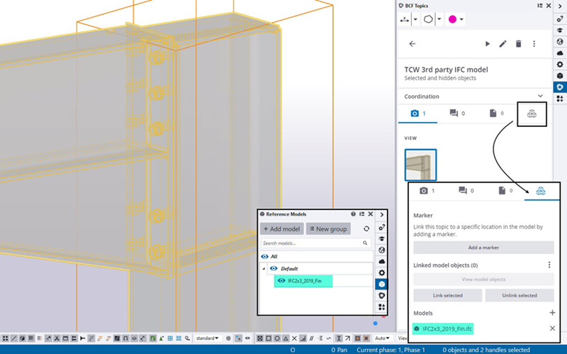Open the magenta markup color picker

(452, 19)
